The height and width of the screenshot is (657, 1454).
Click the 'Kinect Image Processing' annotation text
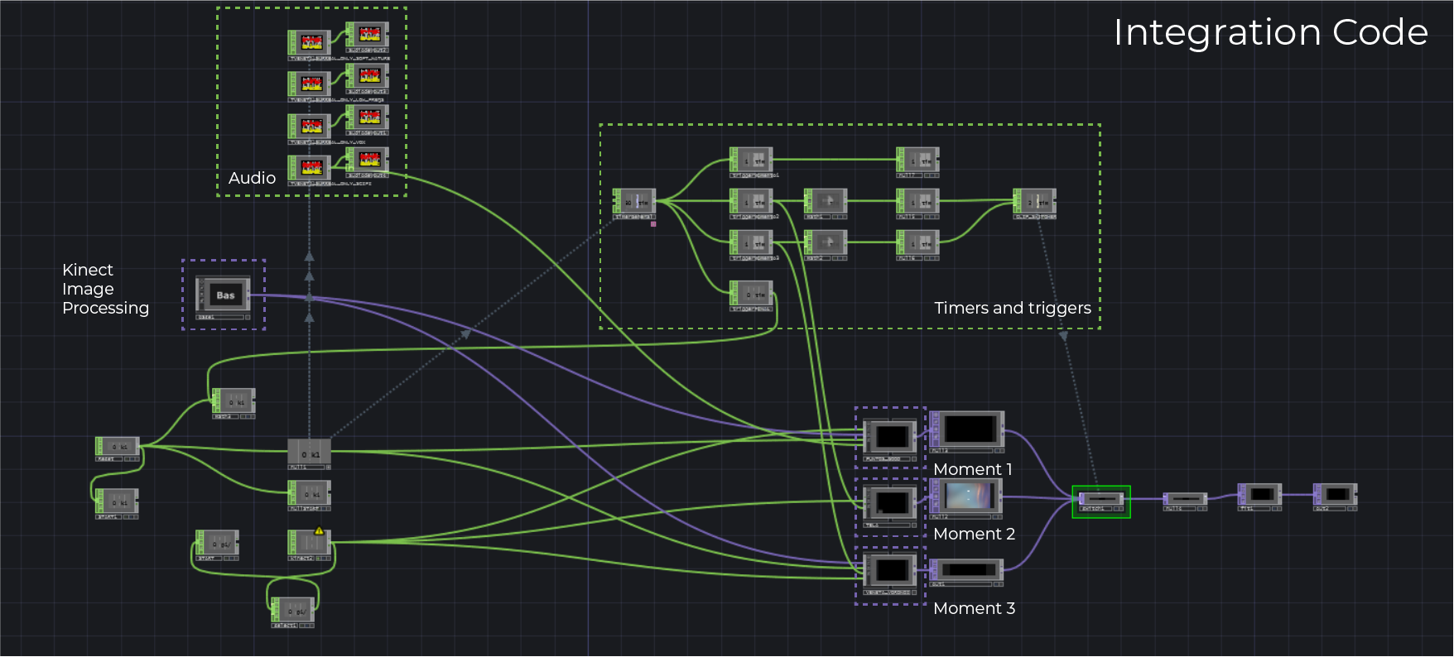[106, 289]
